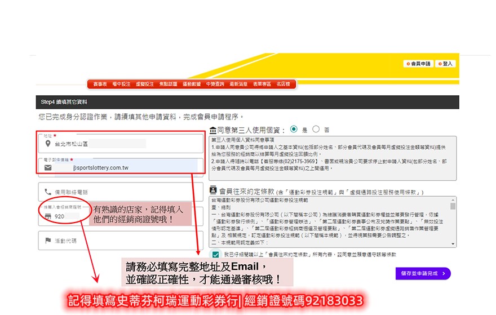Image resolution: width=496 pixels, height=315 pixels.
Task: Click the 登入 login button
Action: [445, 64]
